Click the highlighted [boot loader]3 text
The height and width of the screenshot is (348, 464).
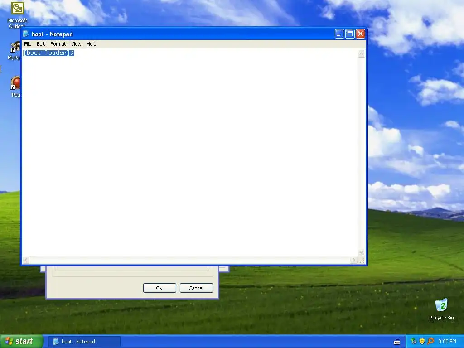click(x=48, y=53)
